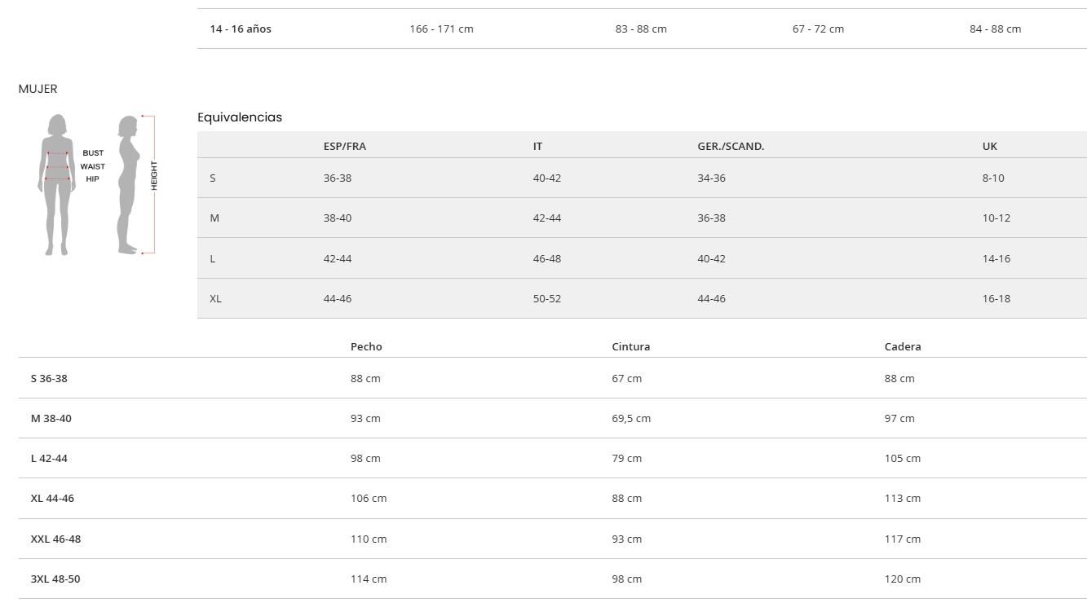Select the 3XL 48-50 row label

pos(55,579)
